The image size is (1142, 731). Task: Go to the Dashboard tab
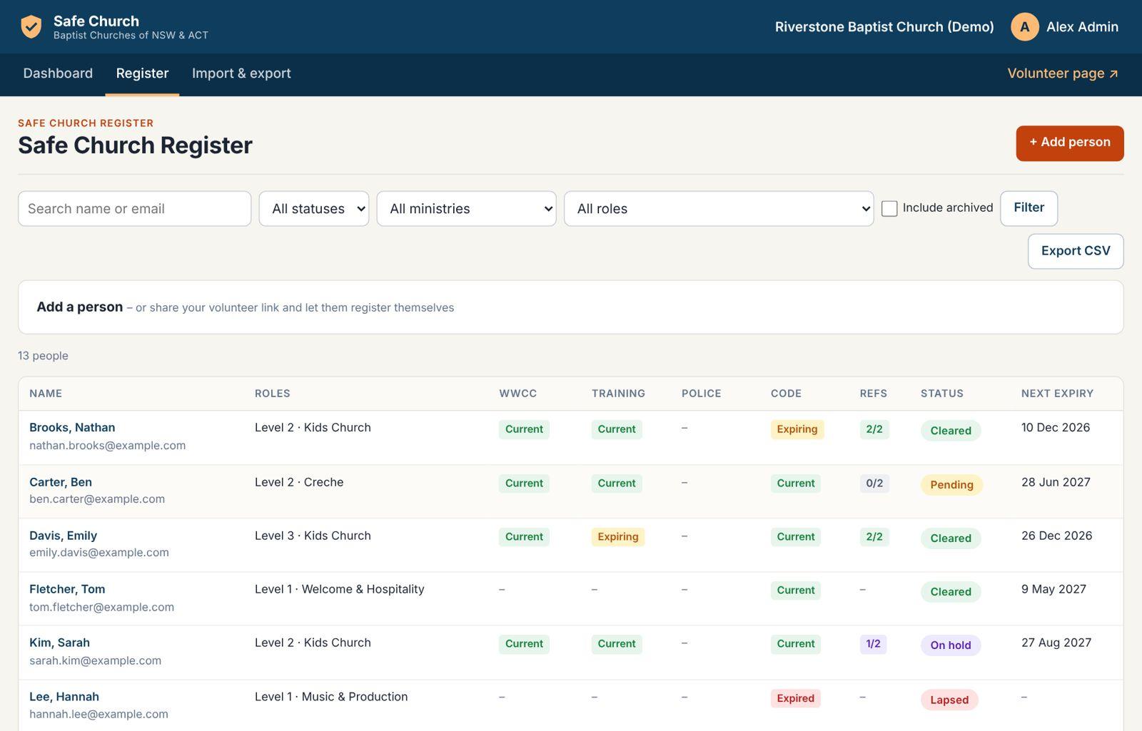[x=58, y=73]
